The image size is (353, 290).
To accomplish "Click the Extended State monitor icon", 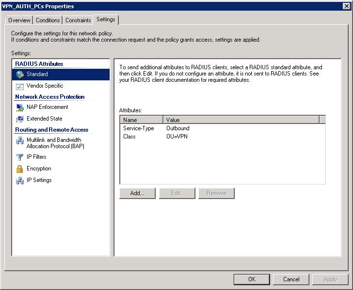I will tap(20, 119).
